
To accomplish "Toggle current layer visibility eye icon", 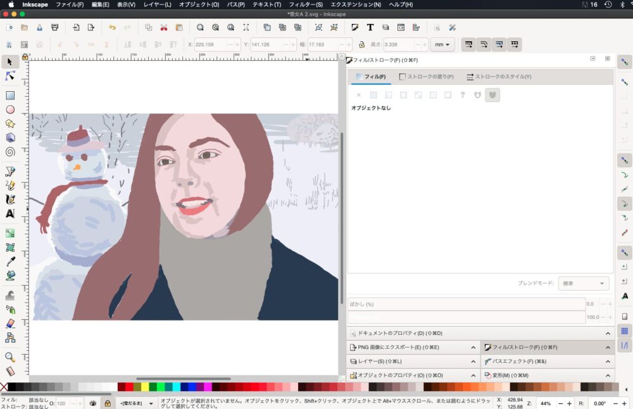I will [x=93, y=403].
